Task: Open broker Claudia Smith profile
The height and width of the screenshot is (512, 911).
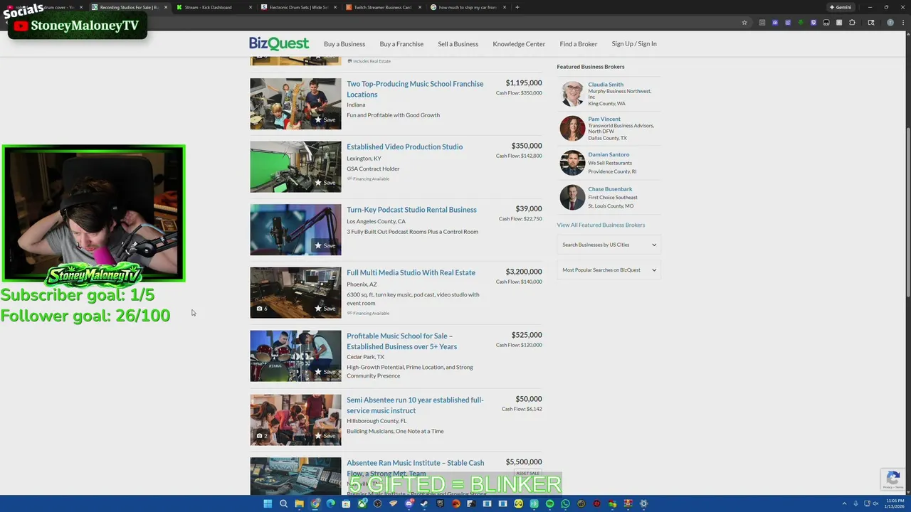Action: [606, 84]
